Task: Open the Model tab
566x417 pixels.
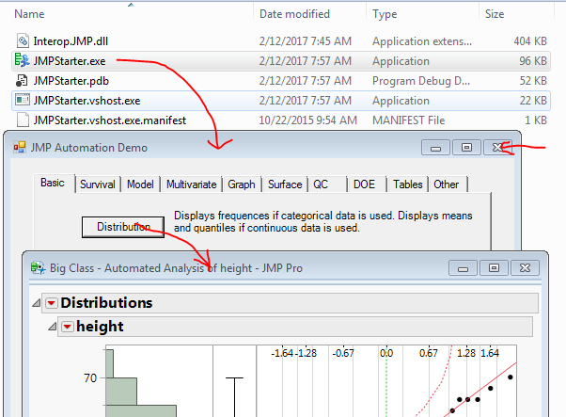Action: [x=140, y=184]
